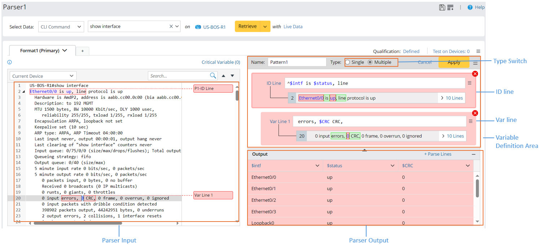Expand the Current Device dropdown
This screenshot has height=245, width=539.
coord(43,76)
